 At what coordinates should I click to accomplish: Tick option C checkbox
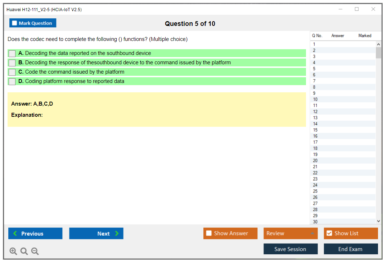[12, 72]
